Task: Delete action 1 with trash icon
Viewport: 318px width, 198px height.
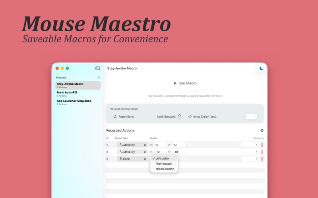Action: point(262,145)
